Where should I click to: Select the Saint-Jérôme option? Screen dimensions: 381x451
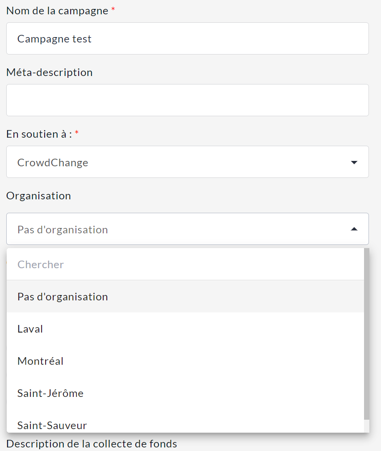[x=50, y=393]
